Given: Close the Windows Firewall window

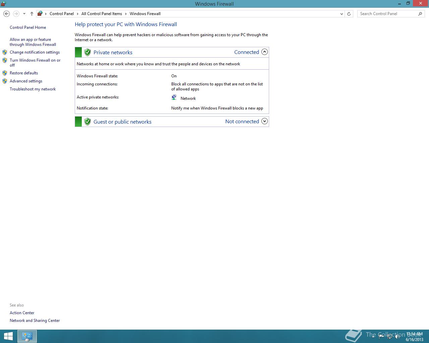Looking at the screenshot, I should click(421, 3).
